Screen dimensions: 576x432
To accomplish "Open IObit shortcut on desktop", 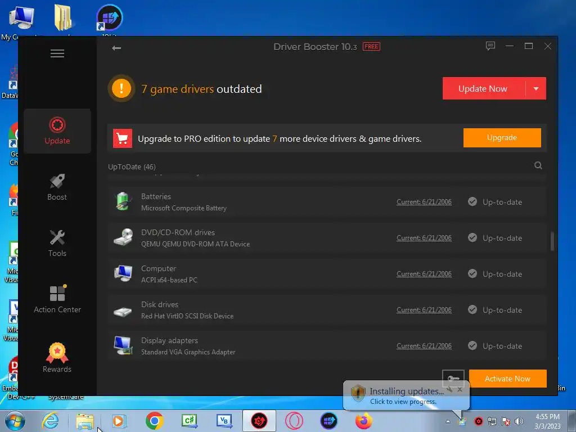I will tap(110, 19).
